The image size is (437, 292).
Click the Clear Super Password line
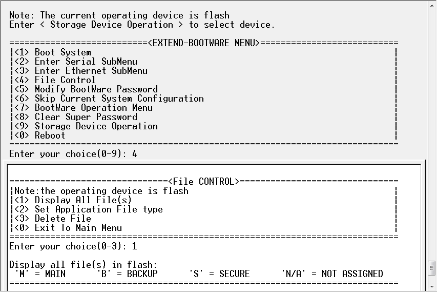(x=86, y=117)
